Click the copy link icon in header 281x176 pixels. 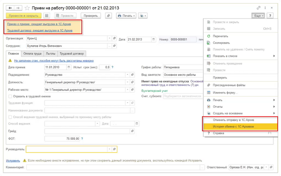pos(259,8)
